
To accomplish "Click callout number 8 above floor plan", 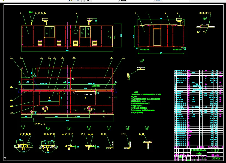I will [x=21, y=57].
